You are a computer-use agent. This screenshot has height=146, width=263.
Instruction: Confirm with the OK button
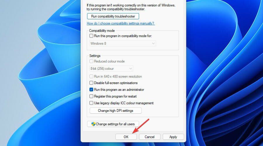point(126,137)
